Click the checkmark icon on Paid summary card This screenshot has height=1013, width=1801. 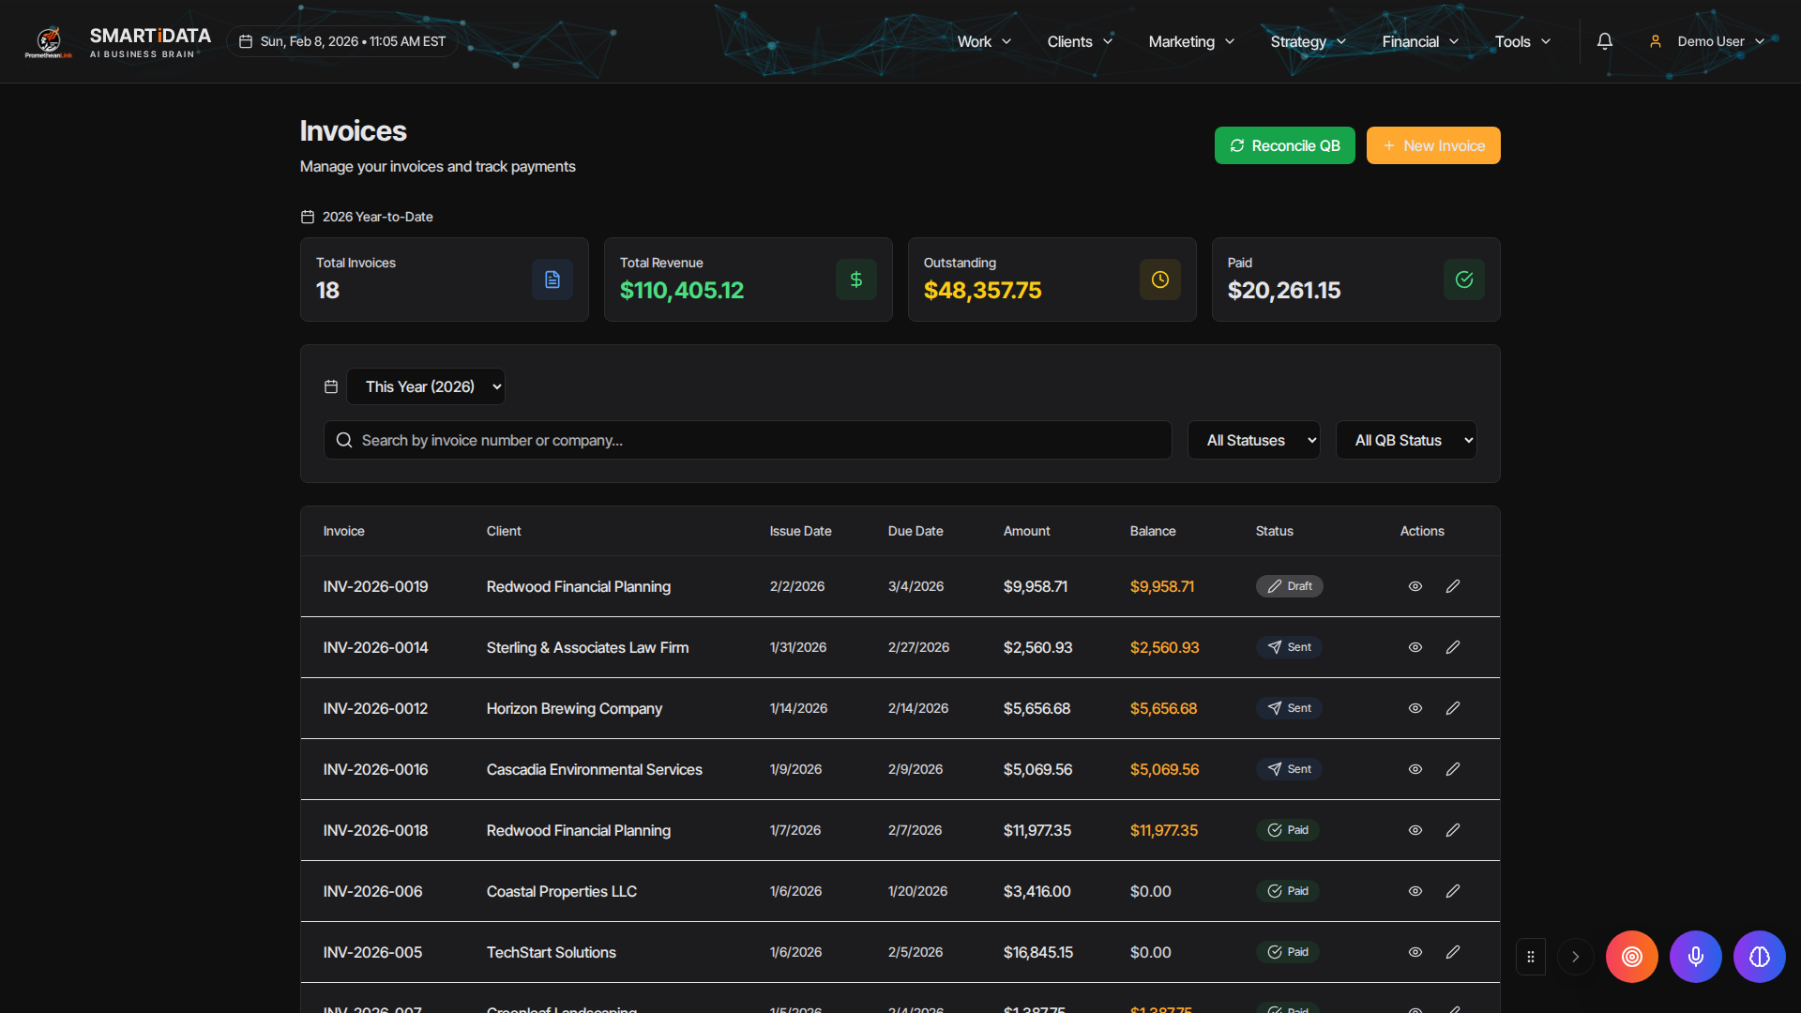click(x=1463, y=279)
